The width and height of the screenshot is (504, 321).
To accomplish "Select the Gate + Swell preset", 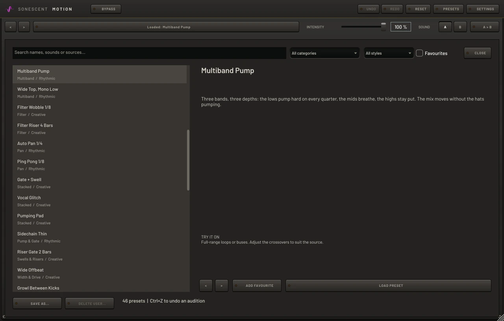I will (x=100, y=183).
